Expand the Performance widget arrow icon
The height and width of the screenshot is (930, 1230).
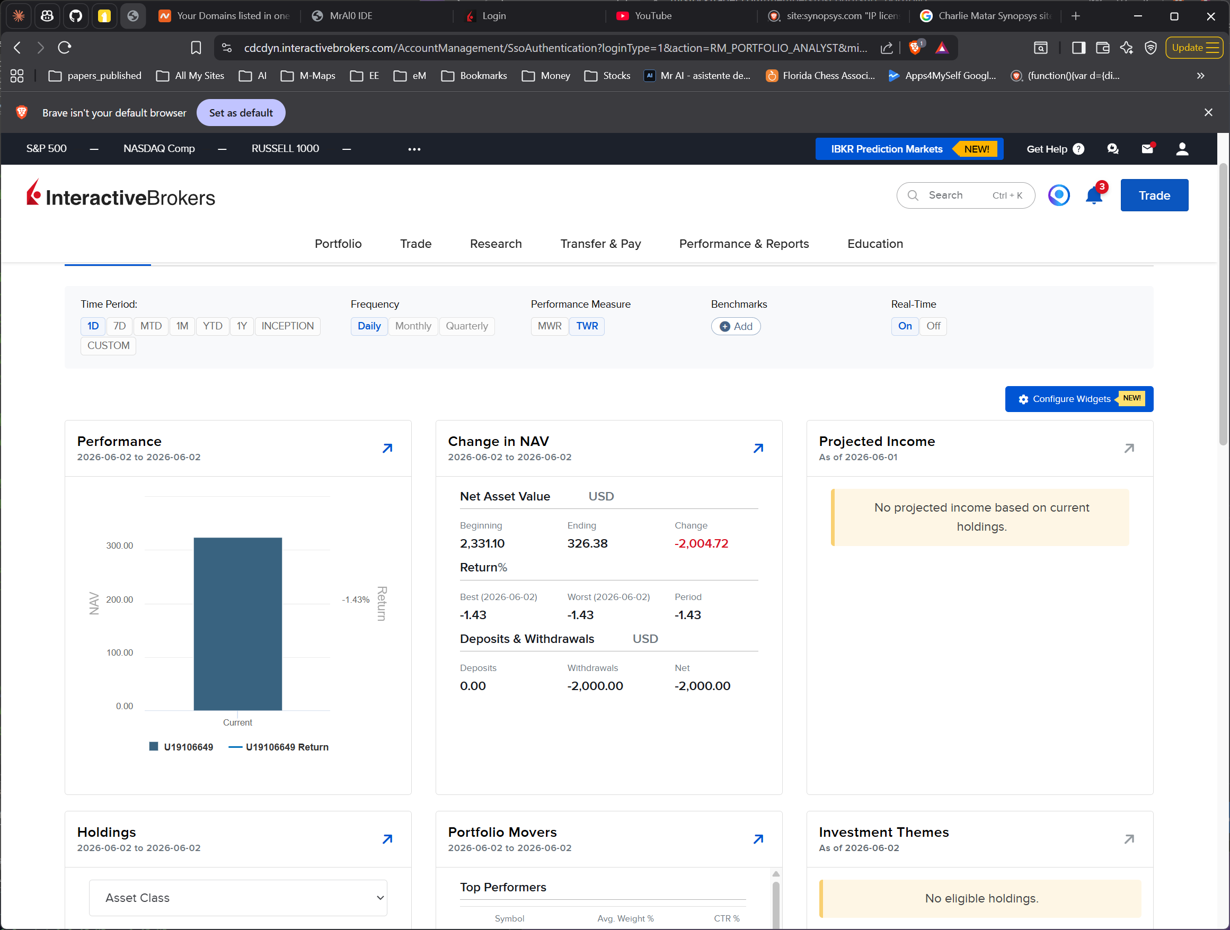pos(387,449)
